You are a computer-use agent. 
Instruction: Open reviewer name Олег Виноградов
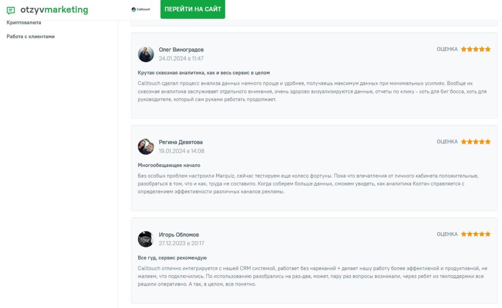point(181,50)
